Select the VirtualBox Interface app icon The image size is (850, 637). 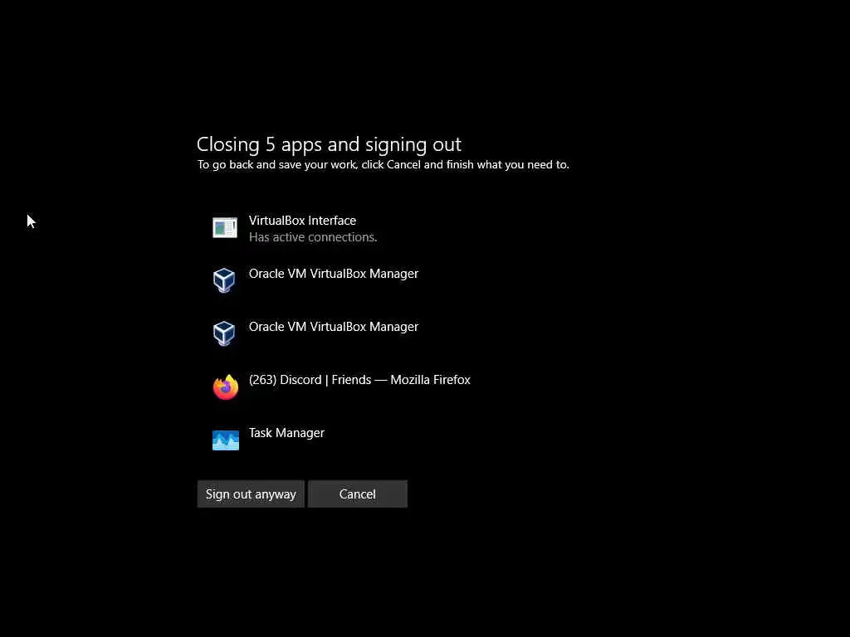pos(224,227)
